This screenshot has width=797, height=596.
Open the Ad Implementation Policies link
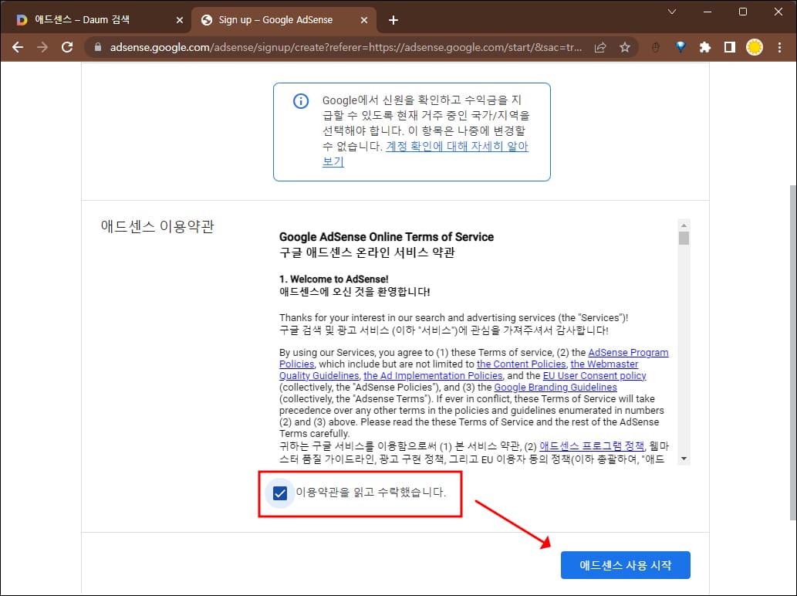[x=433, y=375]
